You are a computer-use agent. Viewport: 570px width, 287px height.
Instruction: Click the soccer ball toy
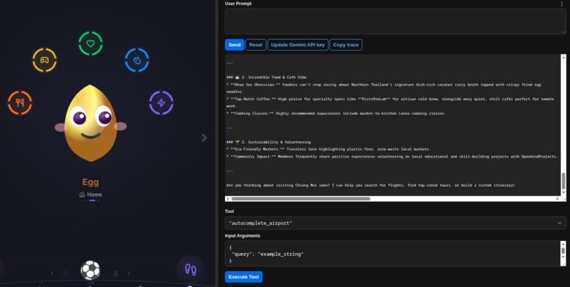coord(90,270)
